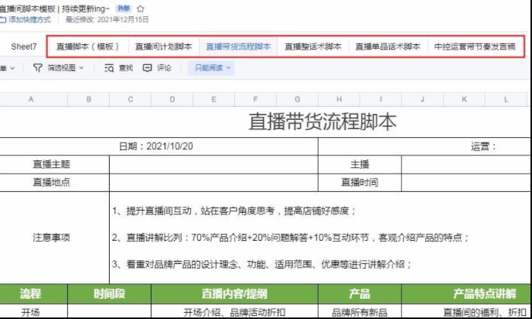Select column J header
532x319 pixels.
422,100
